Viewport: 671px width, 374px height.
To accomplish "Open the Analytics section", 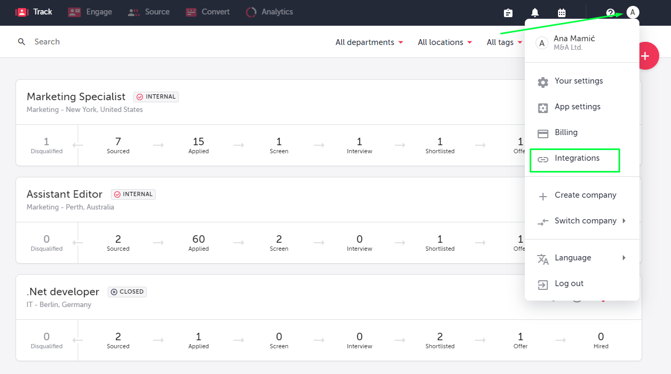I will [x=269, y=12].
